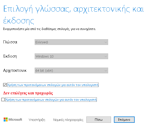The height and width of the screenshot is (127, 147).
Task: Open the Υποστήριξη support link
Action: pos(37,120)
